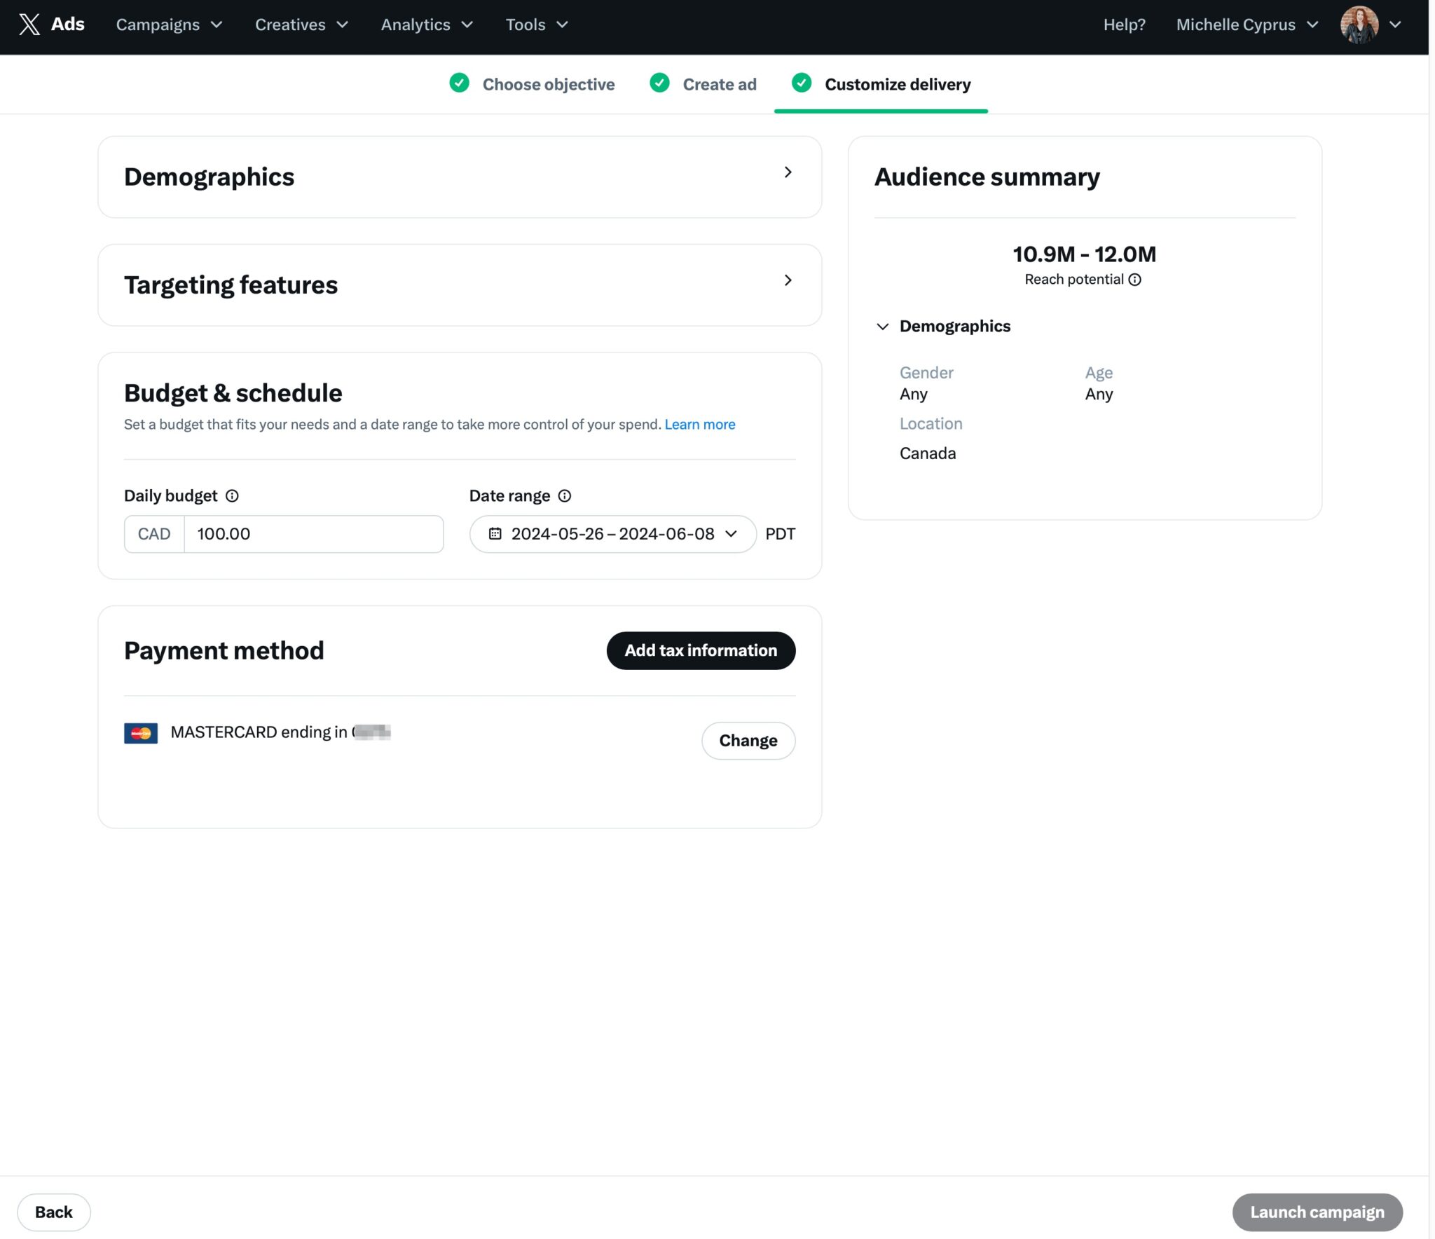The height and width of the screenshot is (1239, 1435).
Task: Open the date range picker
Action: pos(612,533)
